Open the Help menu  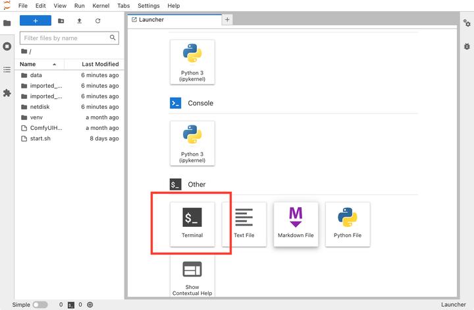click(x=174, y=6)
